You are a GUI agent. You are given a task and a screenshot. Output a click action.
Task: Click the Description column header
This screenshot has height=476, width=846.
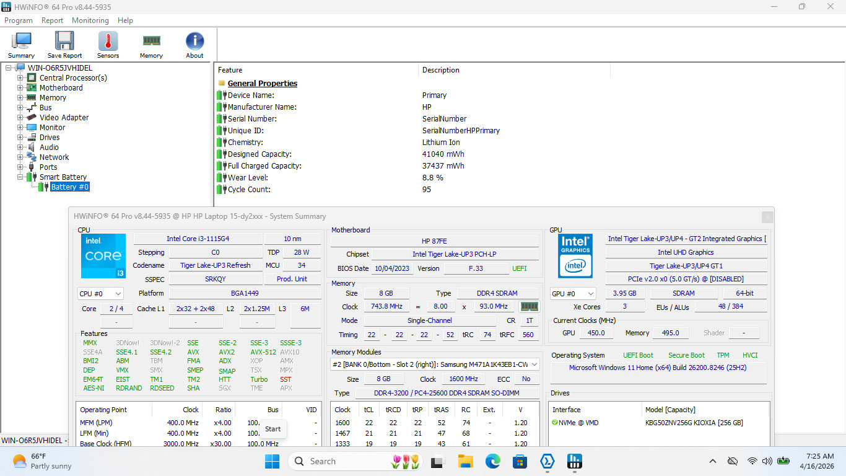[515, 70]
